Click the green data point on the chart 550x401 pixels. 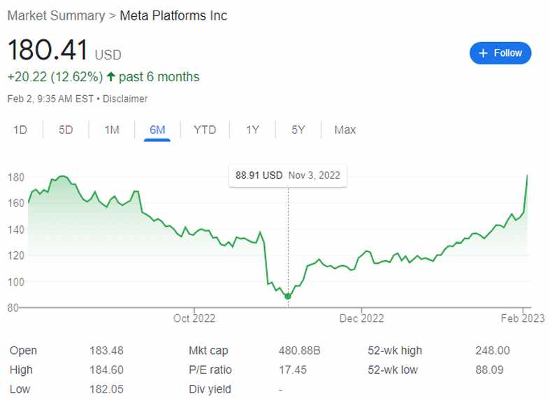pyautogui.click(x=288, y=297)
